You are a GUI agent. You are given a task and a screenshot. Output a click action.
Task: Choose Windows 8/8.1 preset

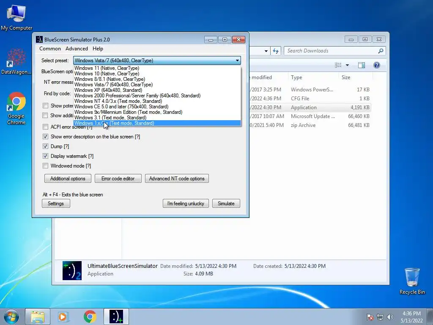tap(157, 79)
